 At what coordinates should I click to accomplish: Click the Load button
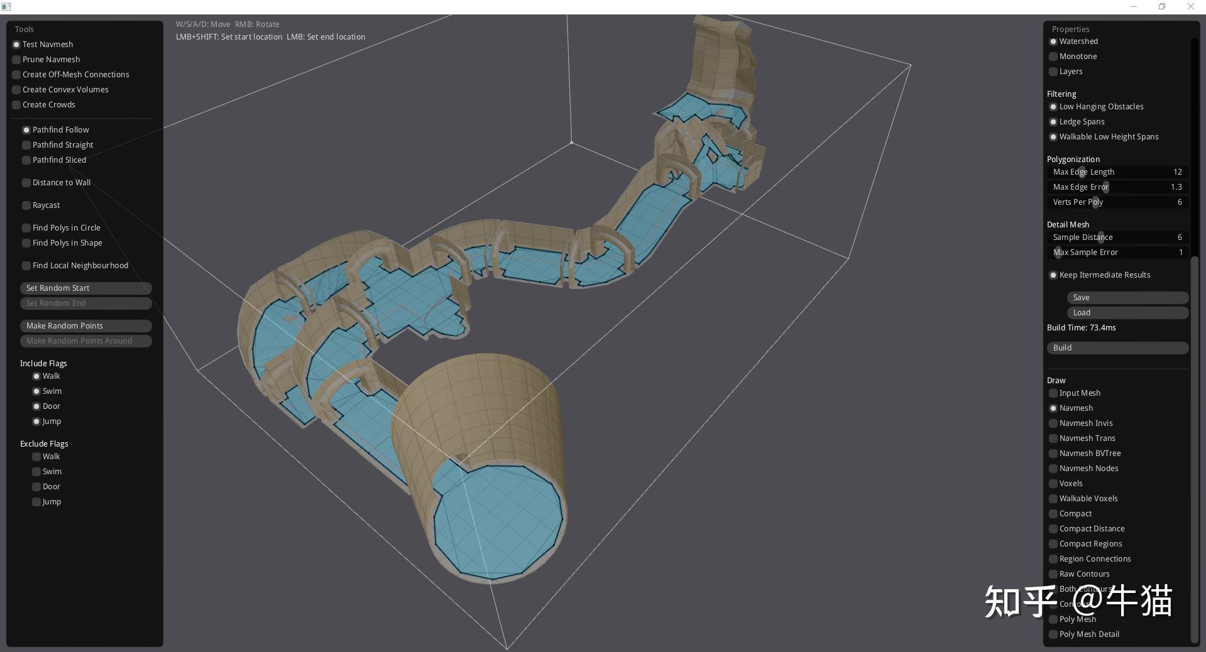(1127, 313)
